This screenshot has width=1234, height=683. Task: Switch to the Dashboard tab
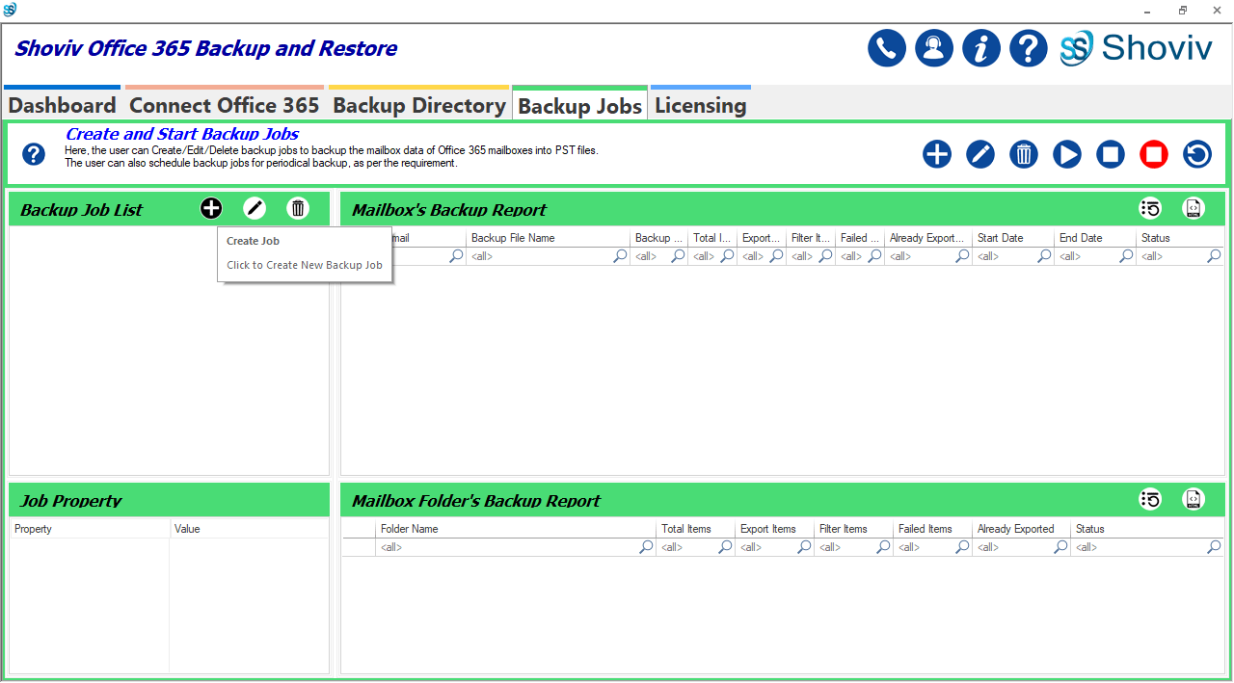(x=61, y=105)
